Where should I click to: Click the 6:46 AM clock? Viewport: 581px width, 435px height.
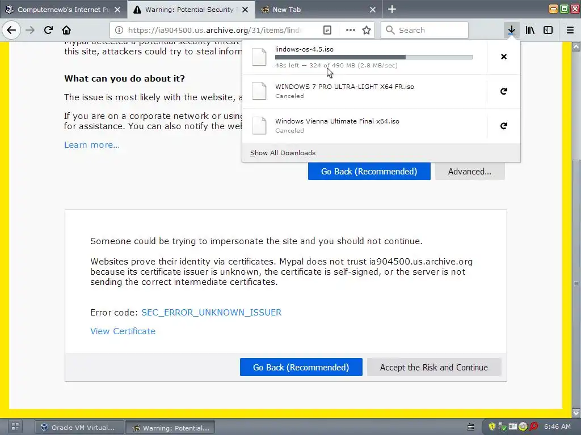pyautogui.click(x=557, y=427)
